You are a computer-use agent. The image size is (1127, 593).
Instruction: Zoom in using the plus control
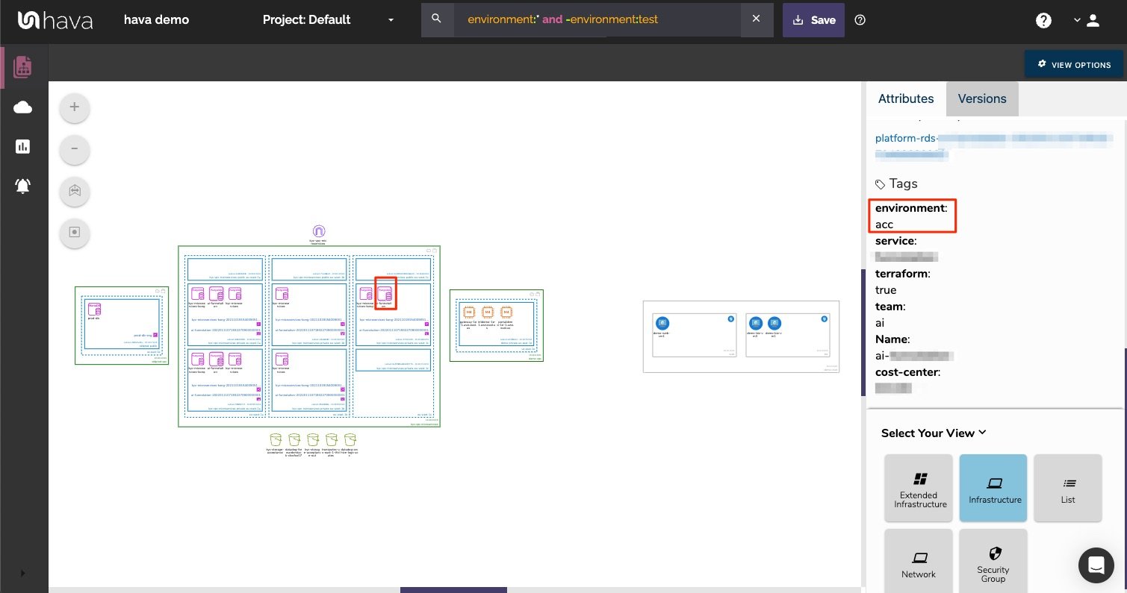(x=74, y=107)
